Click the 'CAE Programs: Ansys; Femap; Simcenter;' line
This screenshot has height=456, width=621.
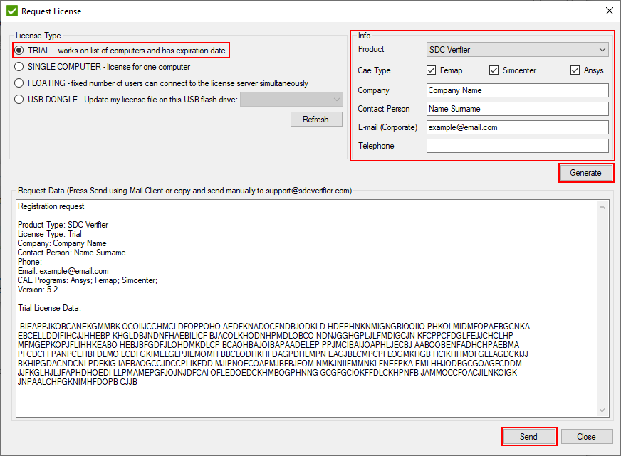88,280
